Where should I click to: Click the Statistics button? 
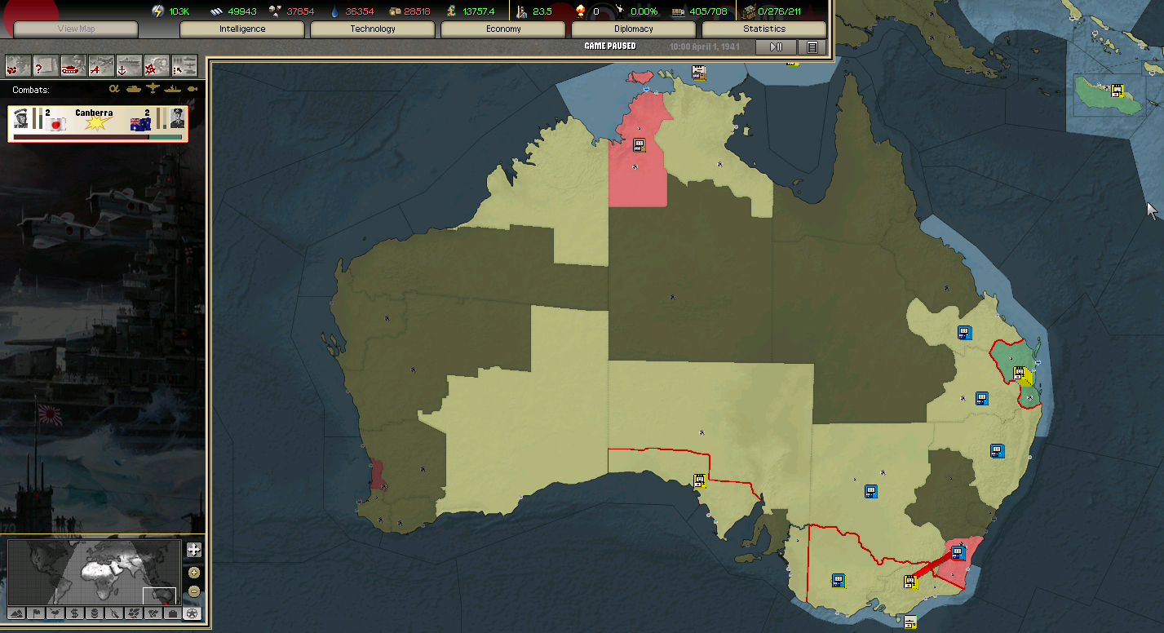(764, 29)
